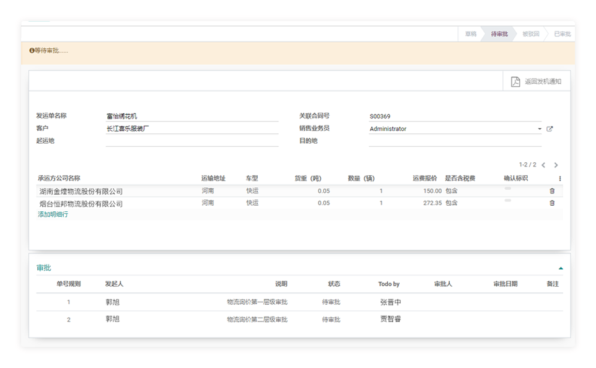Toggle 确认标识 for 烟台恒邦物流 row
Viewport: 596px width, 368px height.
[x=508, y=201]
